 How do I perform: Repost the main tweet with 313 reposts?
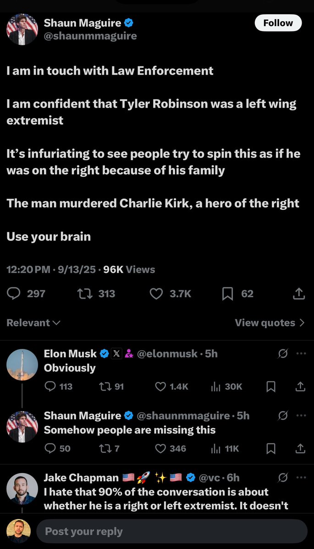pyautogui.click(x=85, y=294)
